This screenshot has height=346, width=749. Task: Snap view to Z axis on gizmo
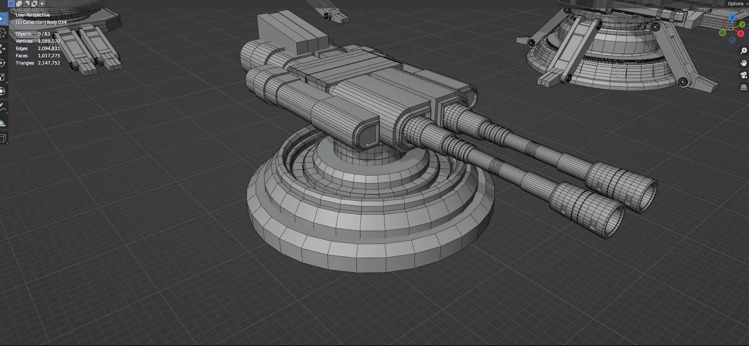(x=732, y=18)
